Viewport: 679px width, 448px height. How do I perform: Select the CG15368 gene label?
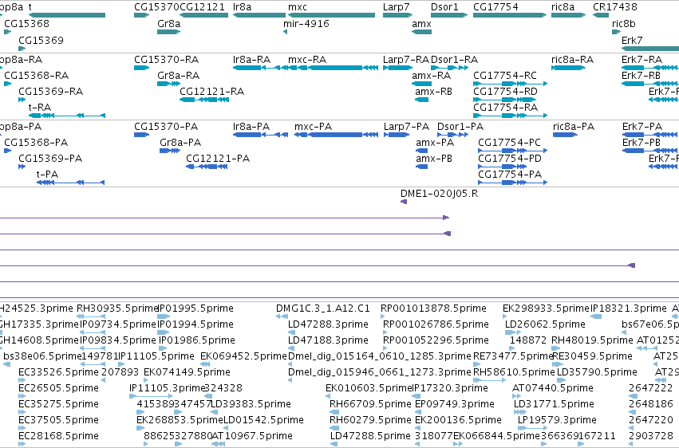click(27, 23)
